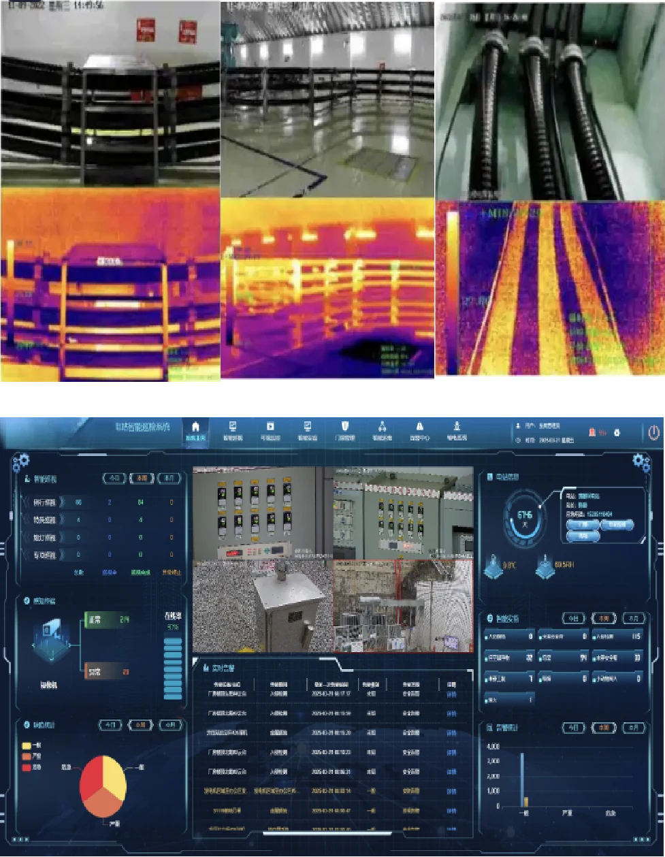The height and width of the screenshot is (857, 665).
Task: Switch 智能安监 panel to 今日
Action: [574, 618]
